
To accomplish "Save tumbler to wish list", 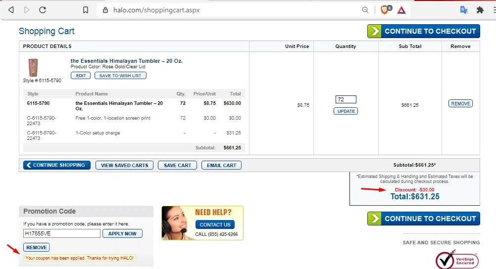I will coord(120,76).
